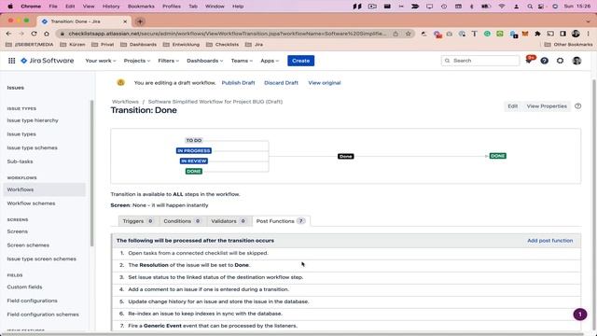Open Custom fields in sidebar
This screenshot has height=336, width=597.
coord(24,287)
